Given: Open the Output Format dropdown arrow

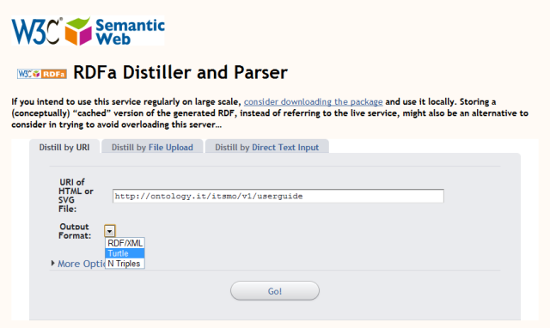Looking at the screenshot, I should [x=110, y=231].
